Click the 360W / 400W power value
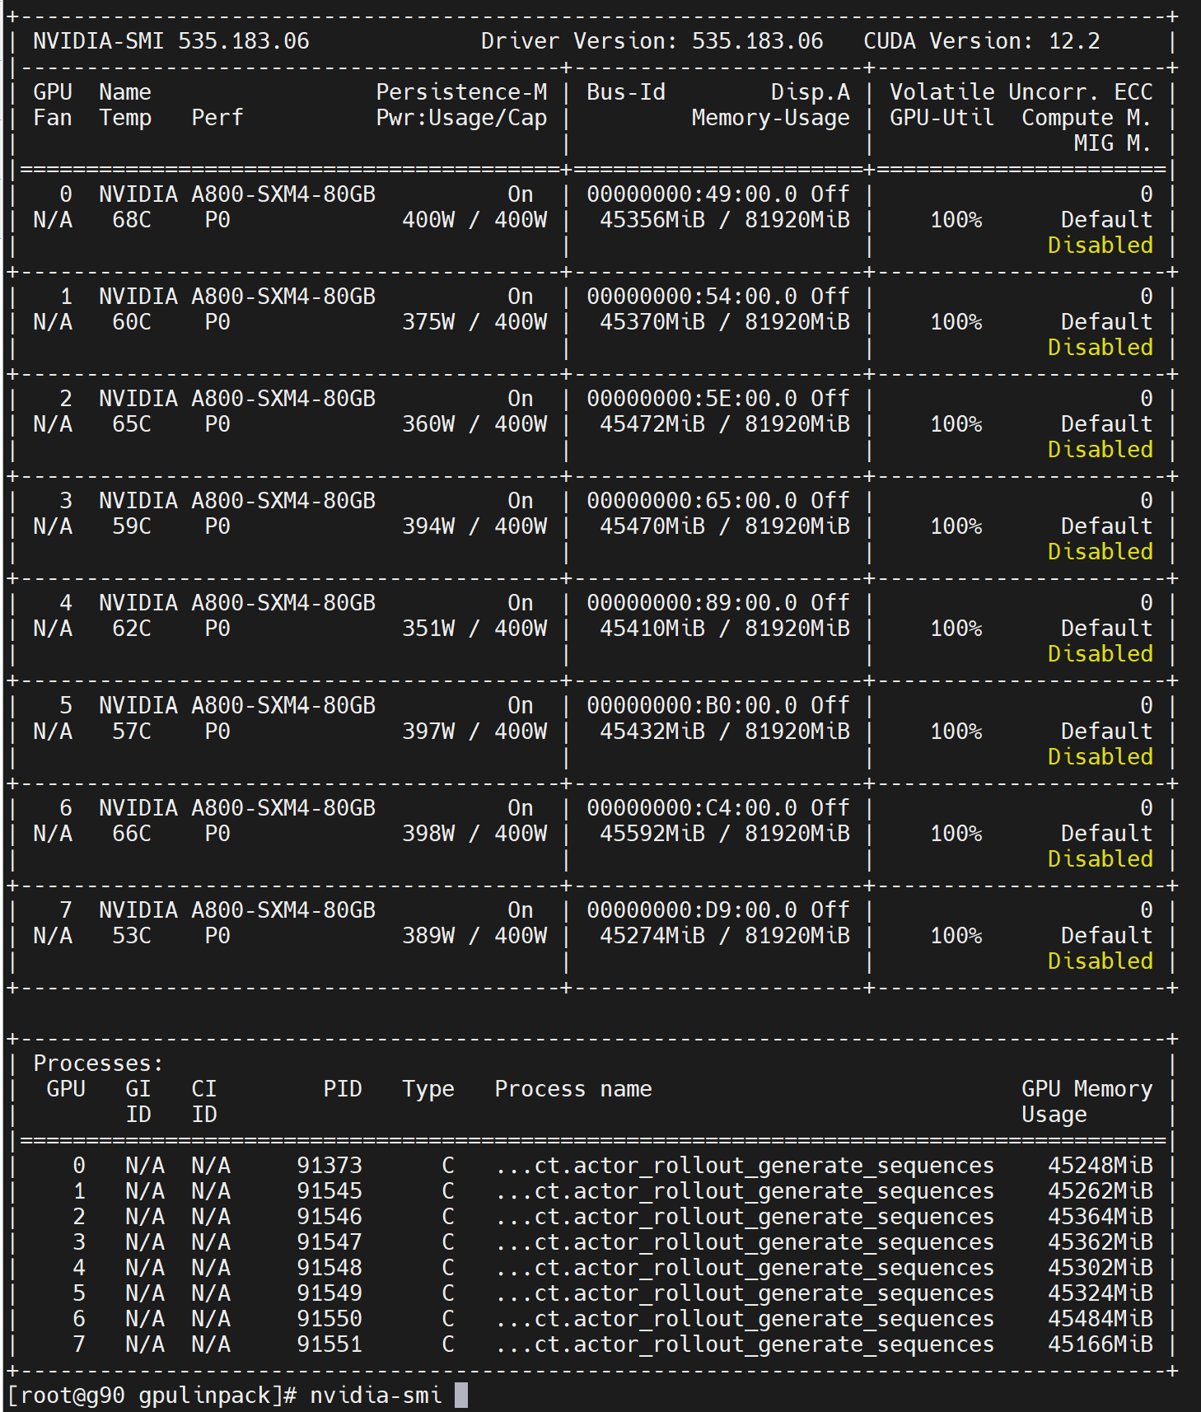Screen dimensions: 1201x1412 tap(474, 424)
